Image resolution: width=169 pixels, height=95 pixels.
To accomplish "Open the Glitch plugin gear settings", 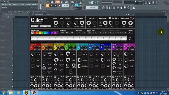I will click(34, 14).
